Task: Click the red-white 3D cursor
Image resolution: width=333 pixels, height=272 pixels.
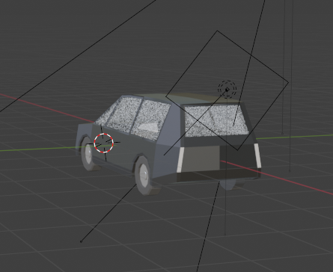Action: [104, 143]
